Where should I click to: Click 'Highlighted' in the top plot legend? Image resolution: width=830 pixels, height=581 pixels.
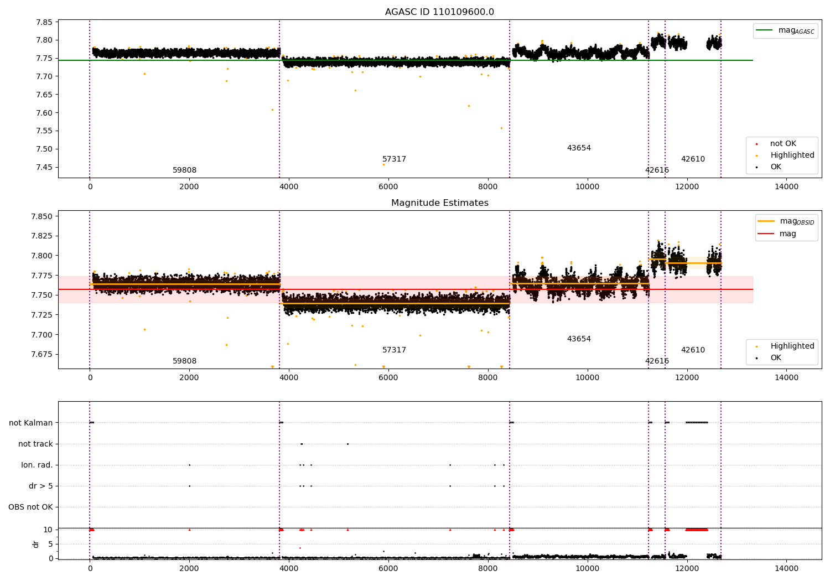pos(792,155)
